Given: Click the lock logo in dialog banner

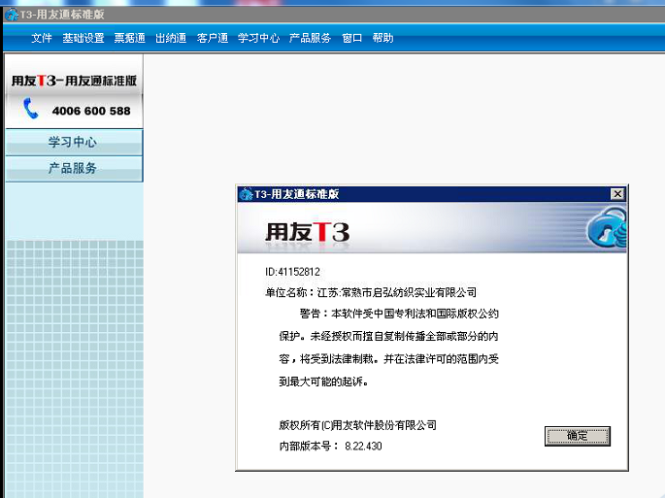Looking at the screenshot, I should coord(607,227).
